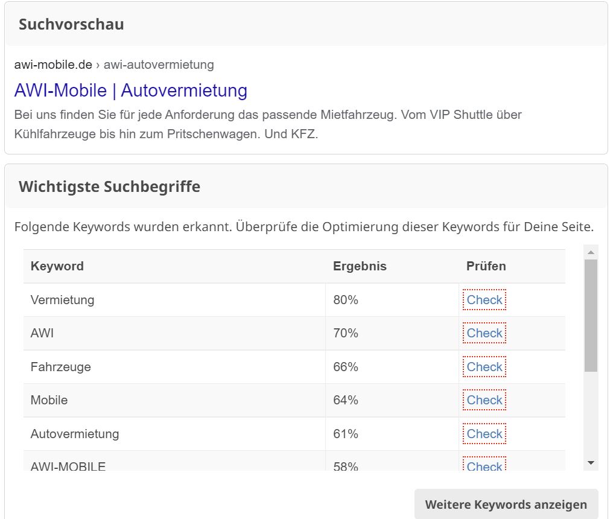
Task: Click the scroll down arrow of keyword table
Action: click(x=591, y=463)
